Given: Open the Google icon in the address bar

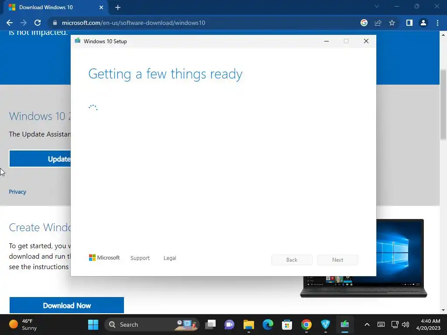Looking at the screenshot, I should coord(364,23).
